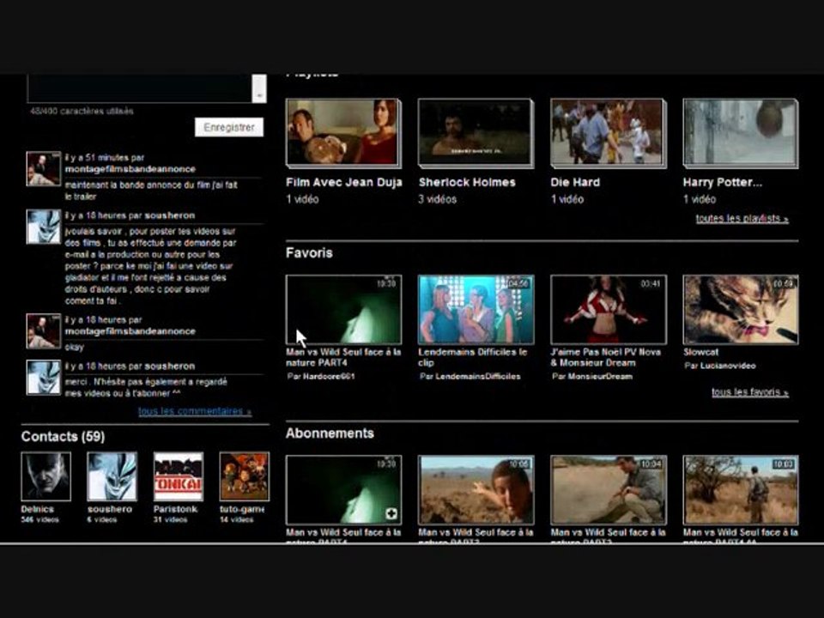Image resolution: width=824 pixels, height=618 pixels.
Task: Click avatar beside the 51 minutes comment
Action: (x=44, y=169)
